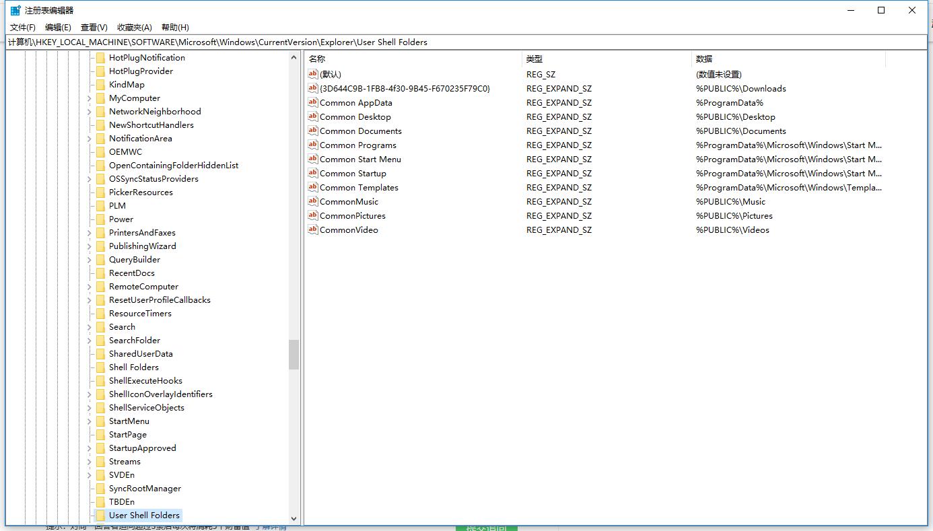The image size is (933, 531).
Task: Click the folder icon of User Shell Folders key
Action: click(100, 515)
